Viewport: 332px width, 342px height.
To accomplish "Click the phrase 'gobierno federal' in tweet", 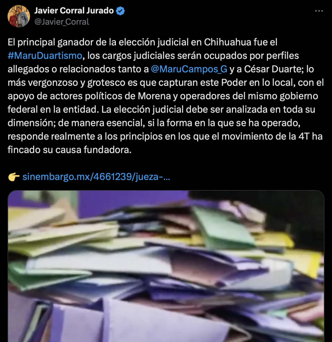I will (x=163, y=103).
